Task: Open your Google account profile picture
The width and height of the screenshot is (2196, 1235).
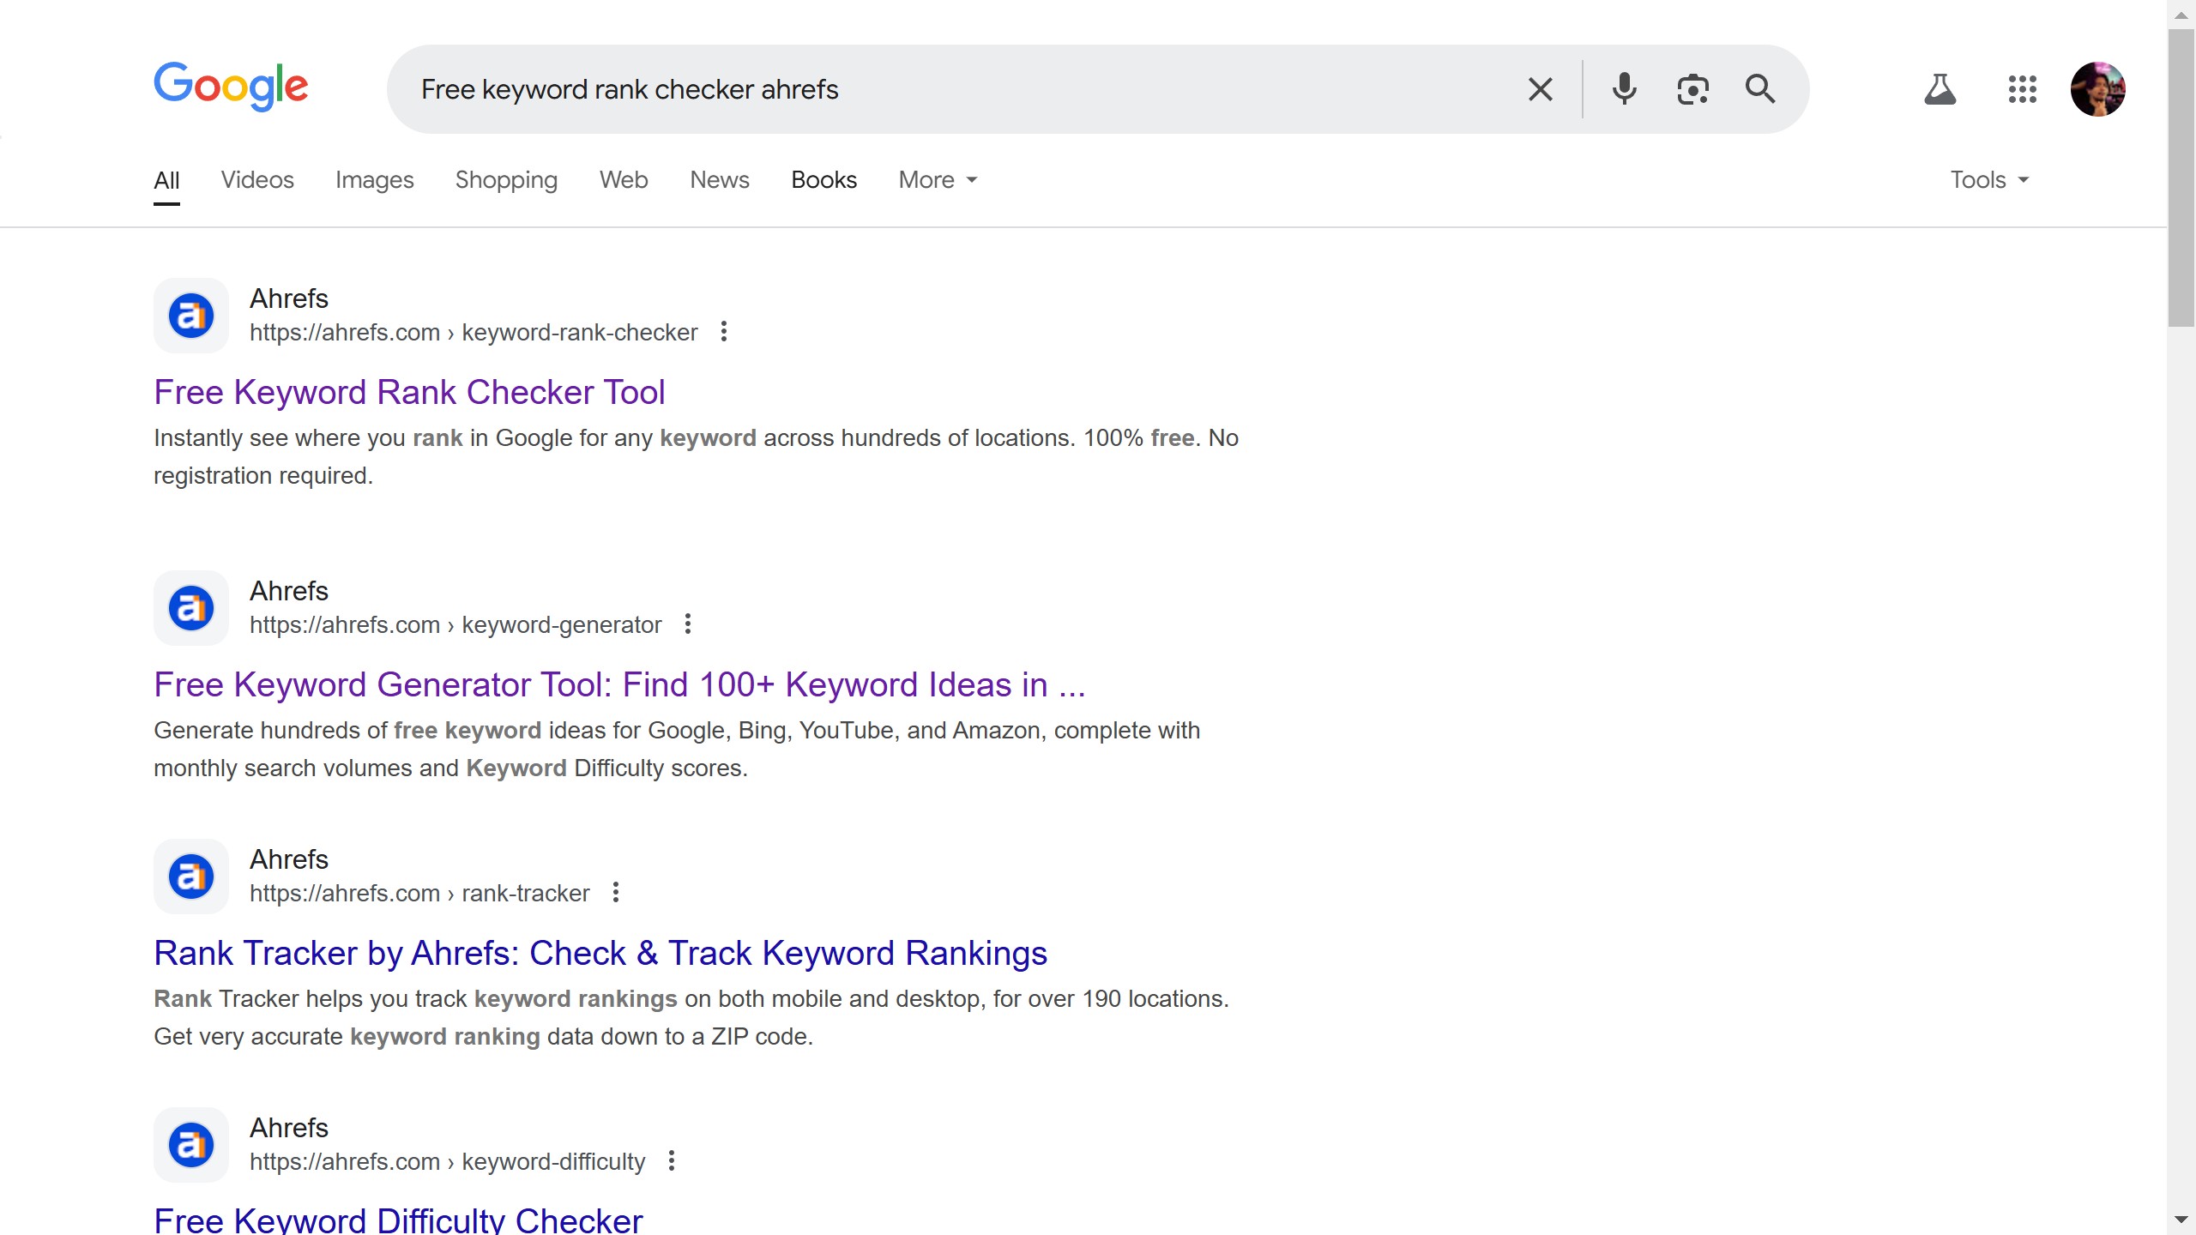Action: click(2098, 88)
